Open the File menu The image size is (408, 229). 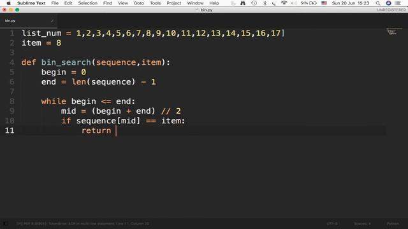(x=55, y=3)
